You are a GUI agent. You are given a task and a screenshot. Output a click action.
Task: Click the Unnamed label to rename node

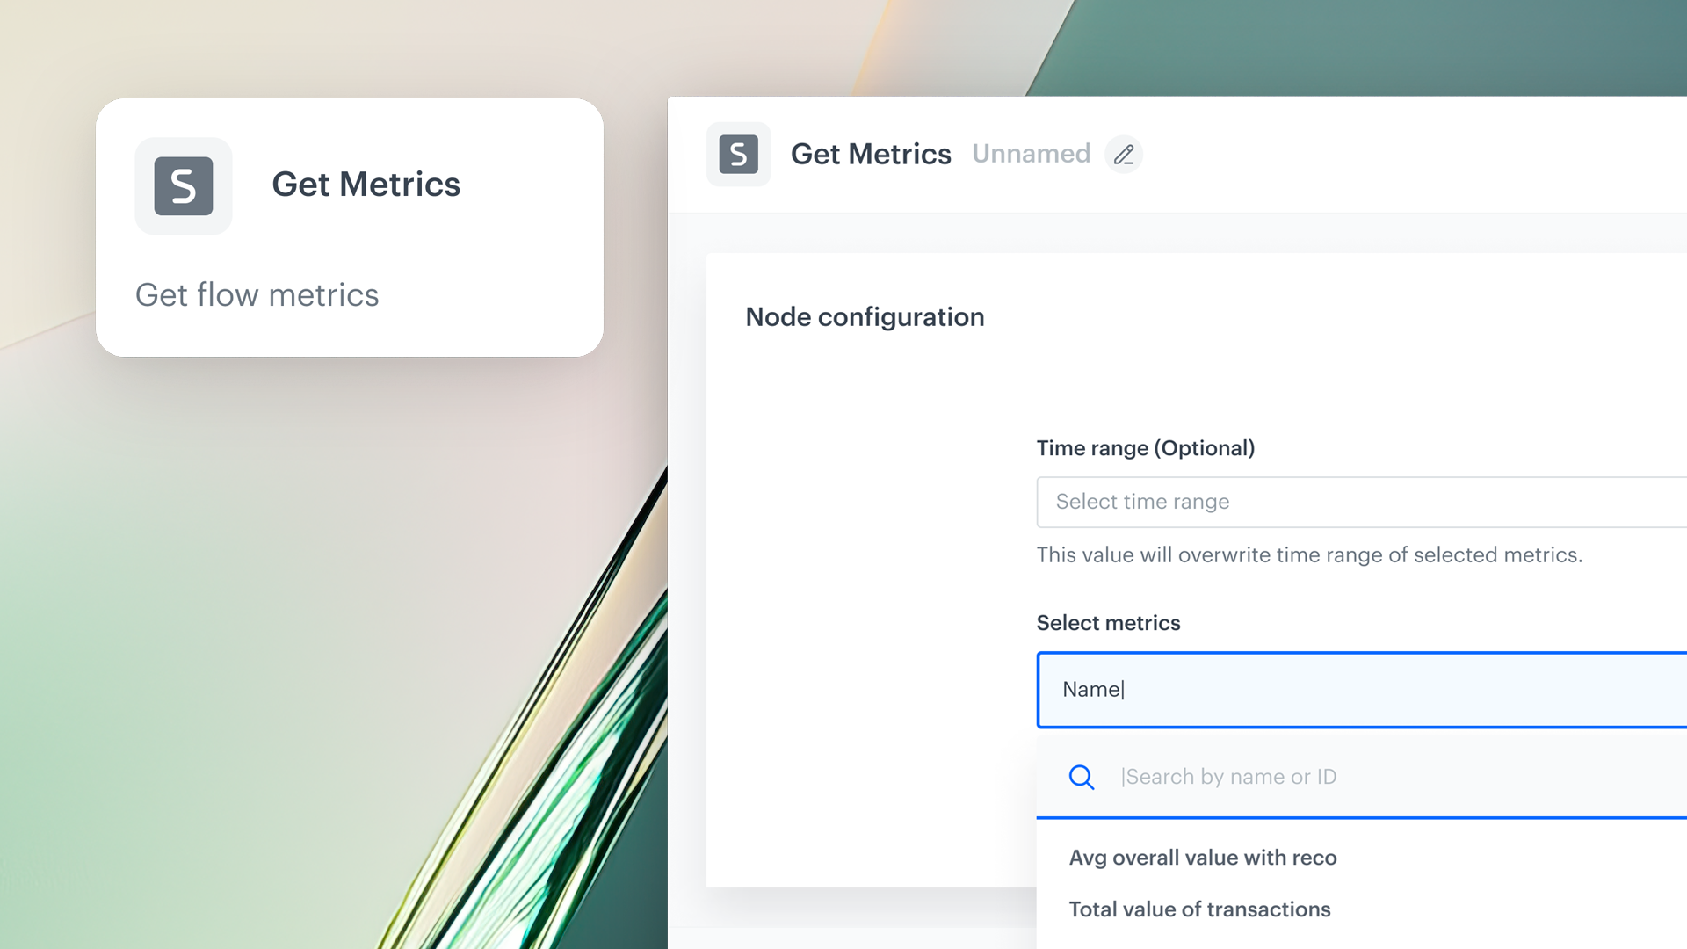1031,154
